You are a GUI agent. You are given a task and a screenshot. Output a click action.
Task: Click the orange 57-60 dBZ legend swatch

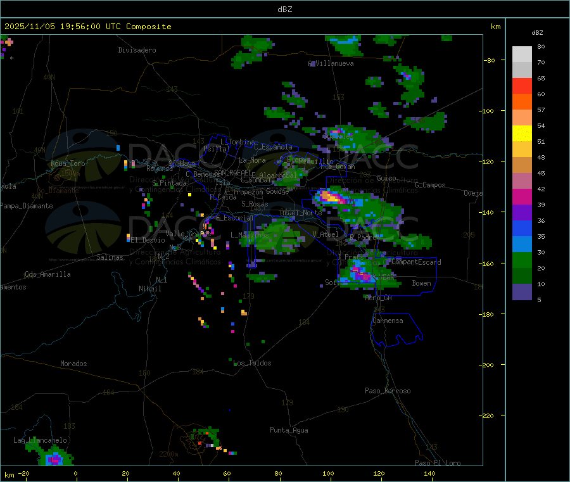click(522, 102)
